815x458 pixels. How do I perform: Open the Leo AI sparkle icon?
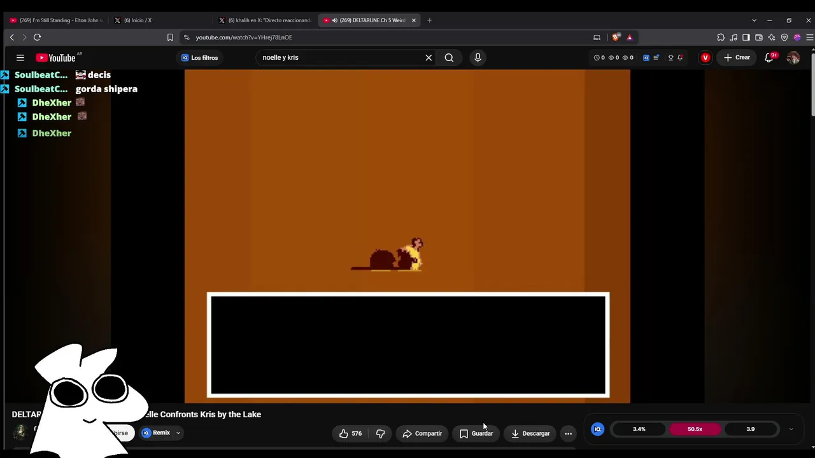pyautogui.click(x=772, y=38)
